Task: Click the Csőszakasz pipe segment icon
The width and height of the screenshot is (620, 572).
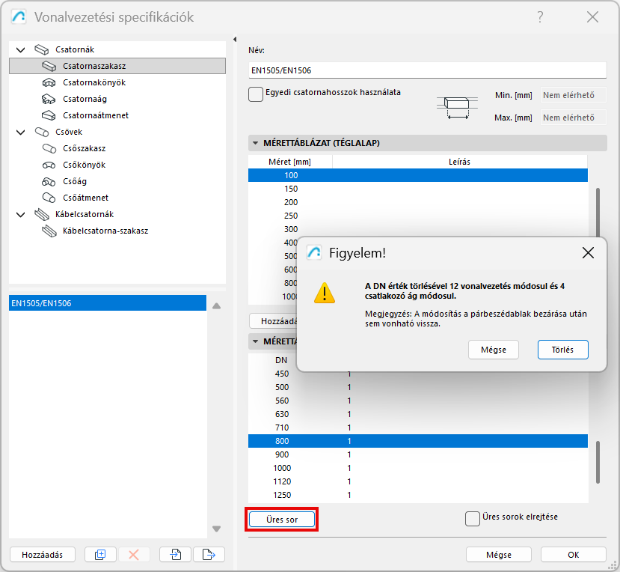Action: pos(49,148)
